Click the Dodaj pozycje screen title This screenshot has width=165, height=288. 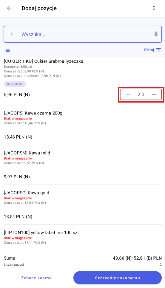tap(39, 8)
